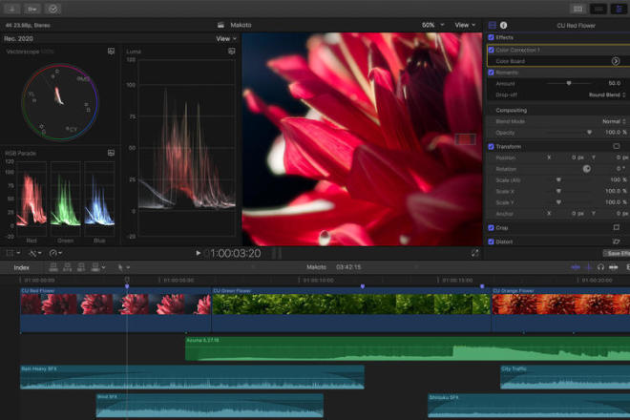Open the keyword editor key button
Viewport: 630px width, 420px height.
click(x=32, y=9)
